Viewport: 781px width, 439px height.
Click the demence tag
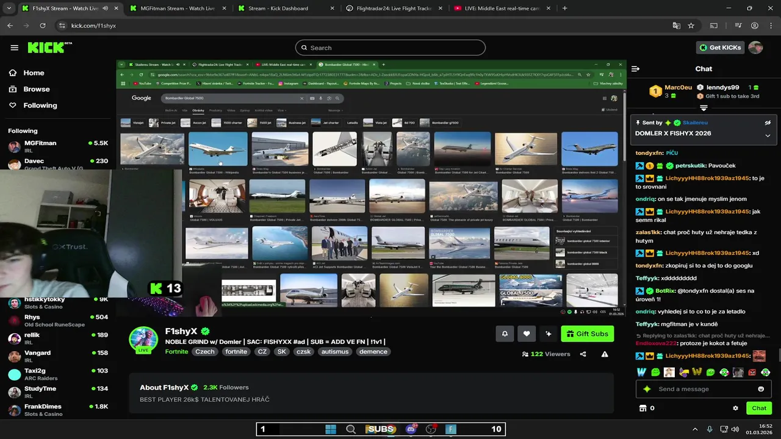coord(373,352)
